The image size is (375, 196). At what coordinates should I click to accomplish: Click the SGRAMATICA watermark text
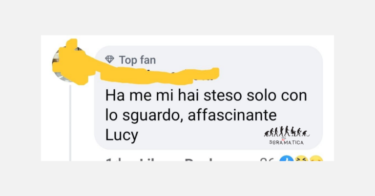[286, 142]
